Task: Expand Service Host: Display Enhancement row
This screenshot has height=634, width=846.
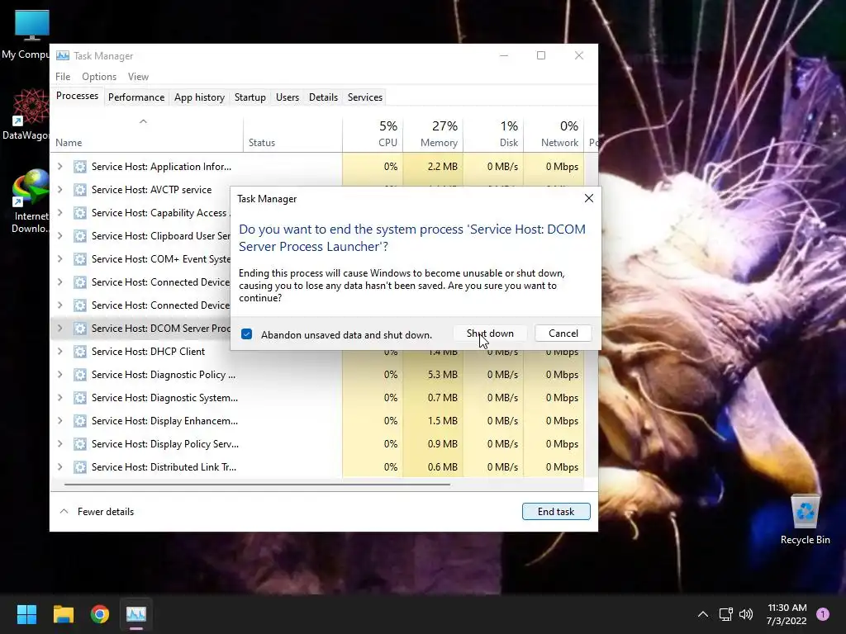Action: click(x=59, y=421)
